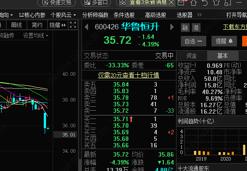This screenshot has width=247, height=171.
Task: Click the large cyan candlestick on the chart
Action: (45, 121)
